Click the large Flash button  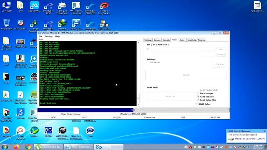pyautogui.click(x=186, y=75)
